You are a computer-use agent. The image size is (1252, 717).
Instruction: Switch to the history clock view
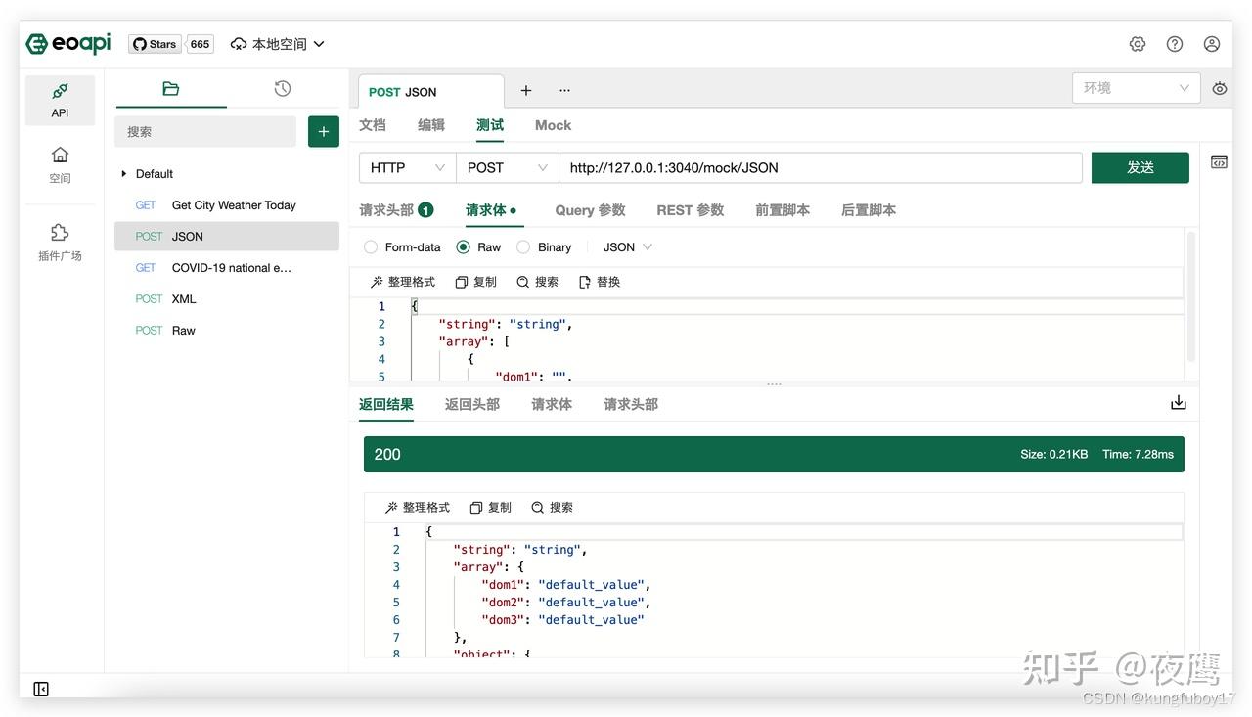pyautogui.click(x=282, y=87)
